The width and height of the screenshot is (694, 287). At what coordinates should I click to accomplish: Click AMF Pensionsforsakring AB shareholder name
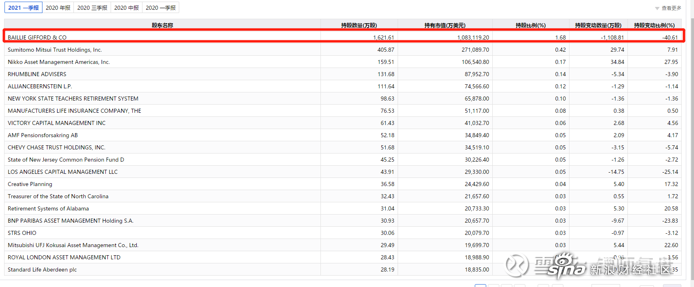42,135
